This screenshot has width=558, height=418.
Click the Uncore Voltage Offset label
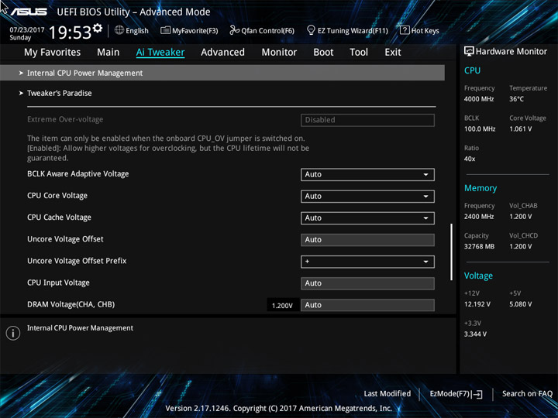(65, 239)
